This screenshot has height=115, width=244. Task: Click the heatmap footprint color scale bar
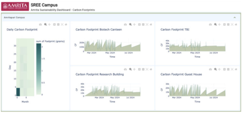click(39, 69)
